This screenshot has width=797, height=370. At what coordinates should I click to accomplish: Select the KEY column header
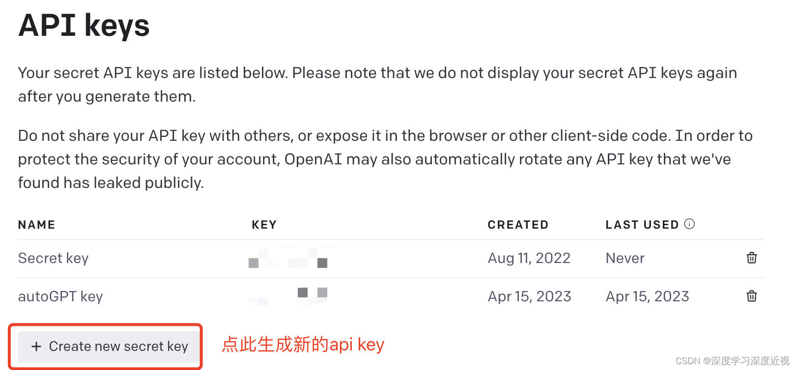tap(264, 225)
